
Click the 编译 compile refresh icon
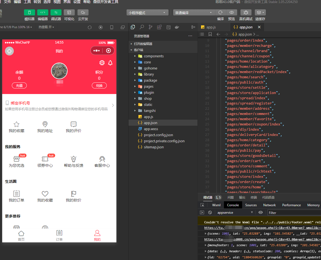221,12
